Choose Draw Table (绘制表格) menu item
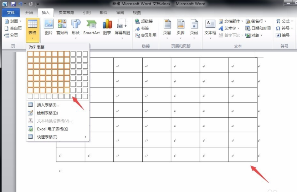This screenshot has height=192, width=297. [x=58, y=113]
